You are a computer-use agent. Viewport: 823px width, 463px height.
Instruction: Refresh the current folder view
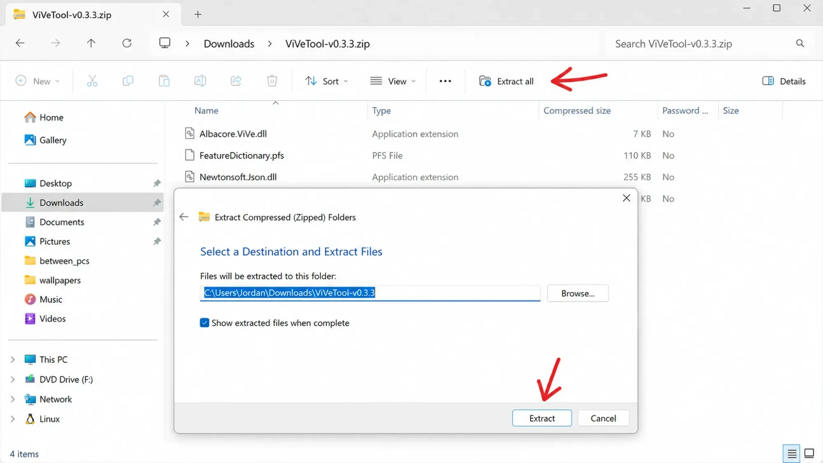point(127,43)
